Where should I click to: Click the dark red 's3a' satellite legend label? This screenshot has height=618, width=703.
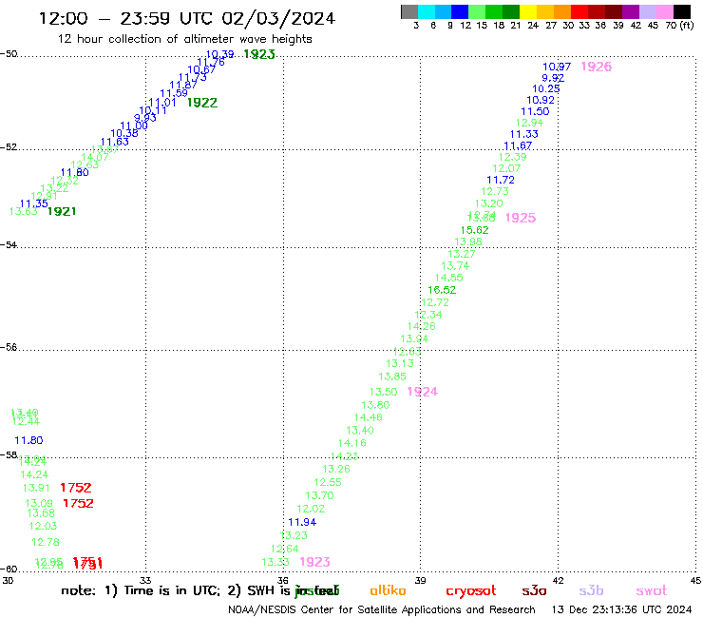(534, 591)
